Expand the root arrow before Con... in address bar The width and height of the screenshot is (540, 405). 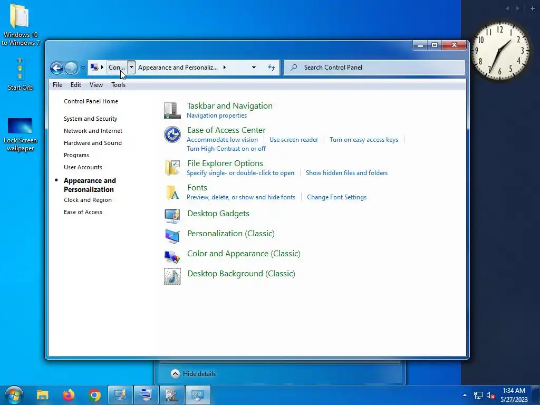tap(102, 67)
